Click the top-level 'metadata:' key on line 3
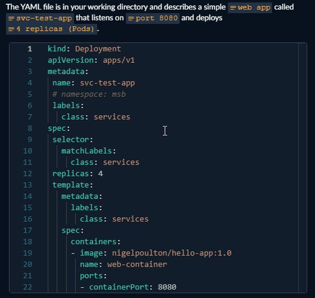The width and height of the screenshot is (315, 298). 68,72
